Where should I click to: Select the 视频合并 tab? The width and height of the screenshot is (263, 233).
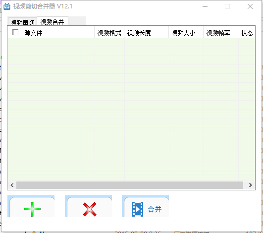tap(53, 21)
